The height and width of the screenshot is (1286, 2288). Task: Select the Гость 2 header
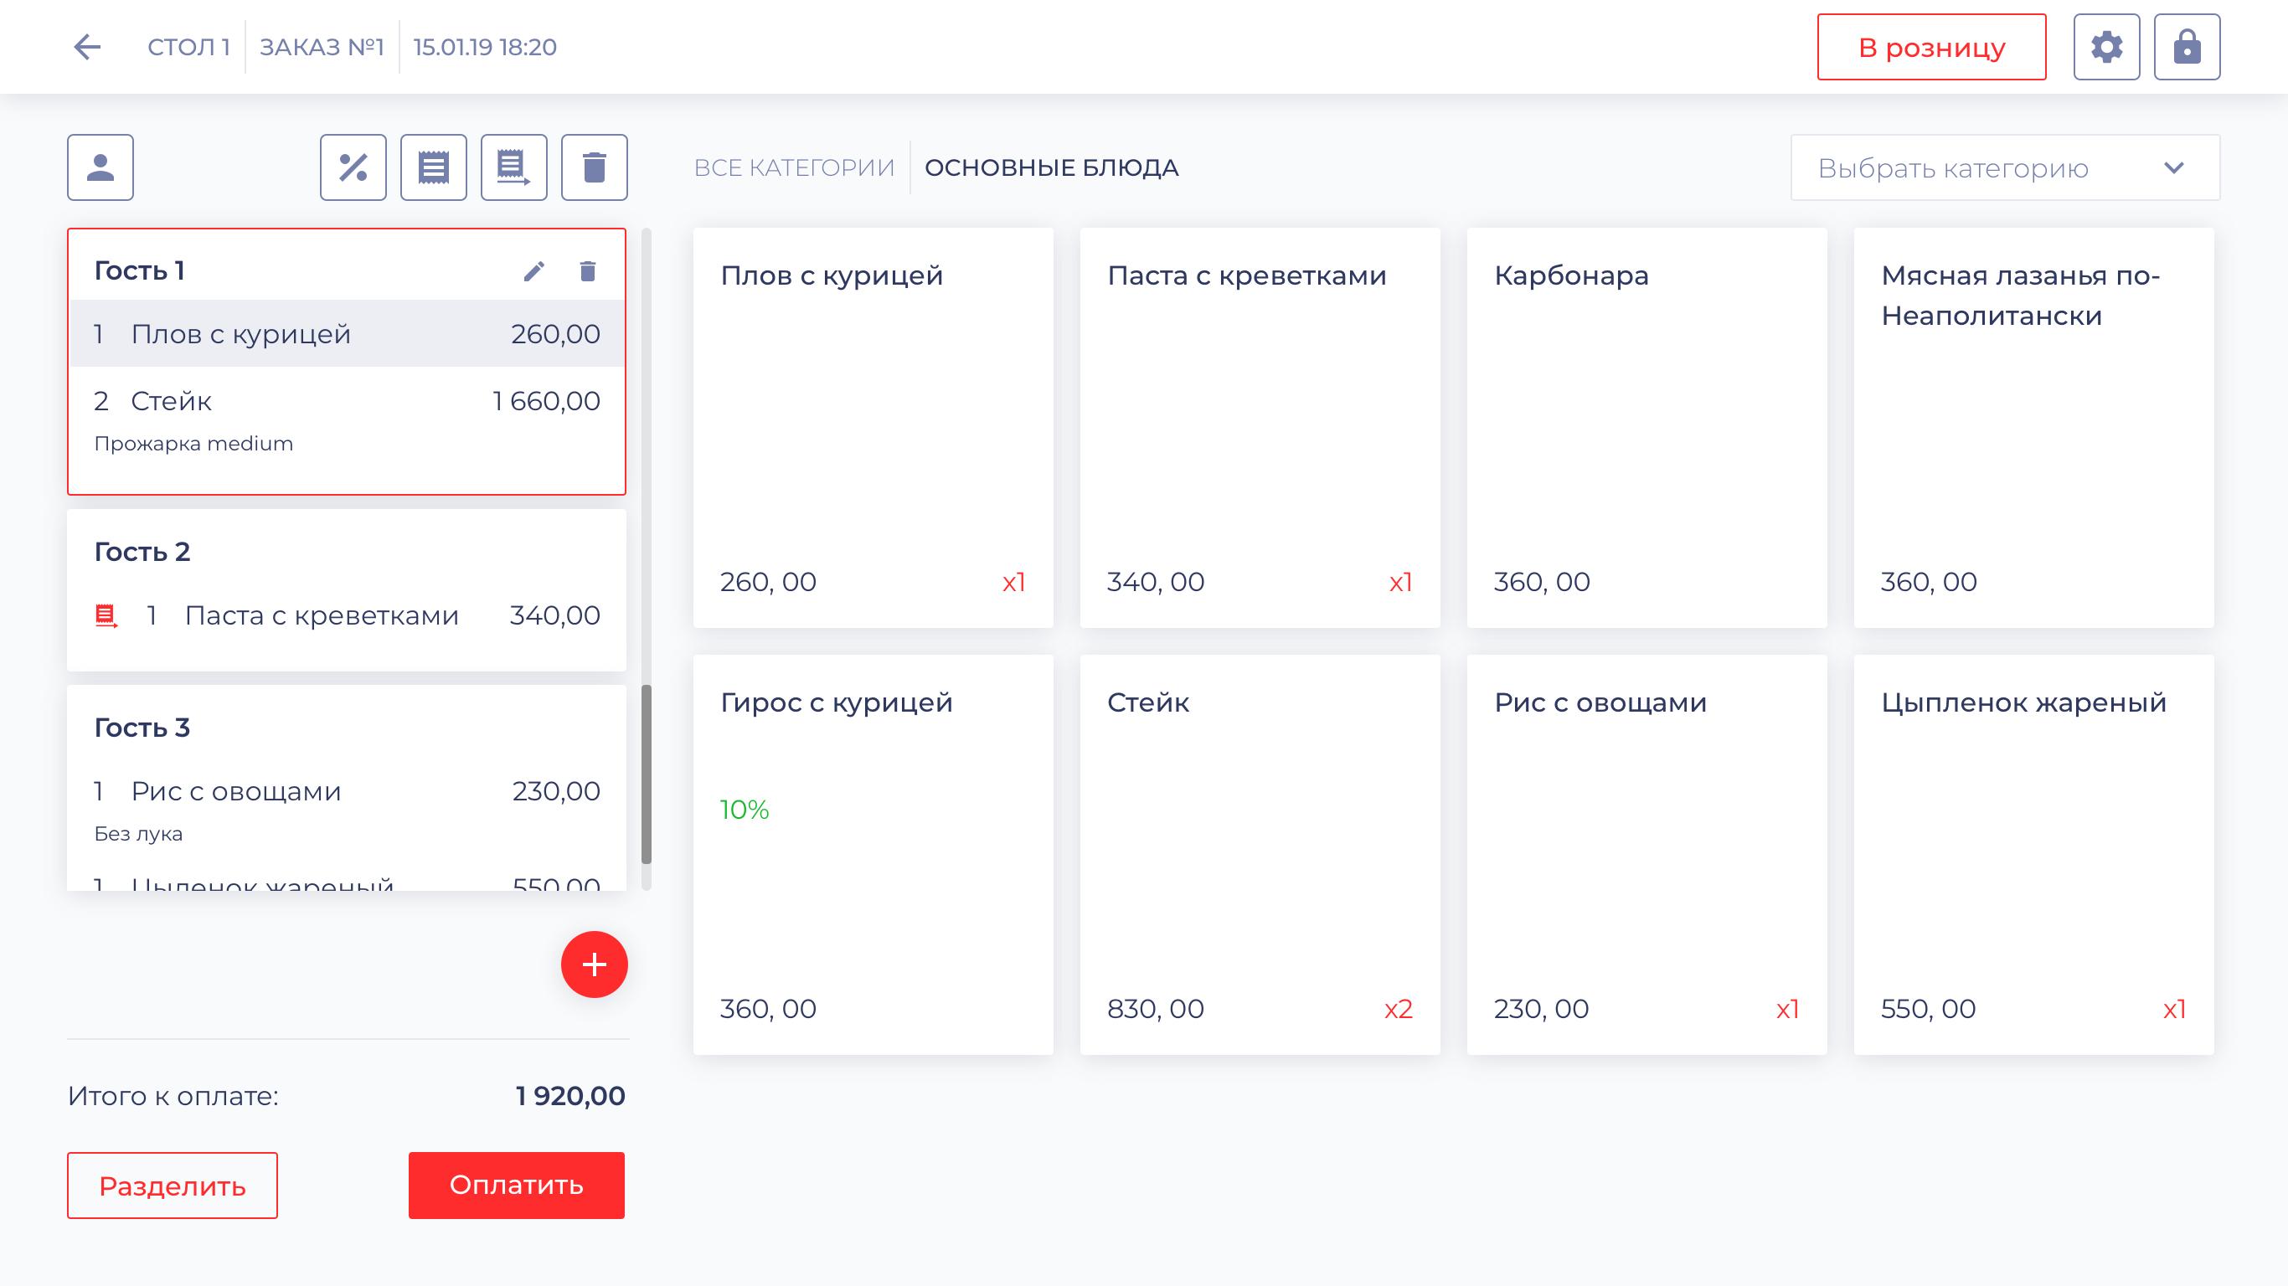(x=142, y=552)
